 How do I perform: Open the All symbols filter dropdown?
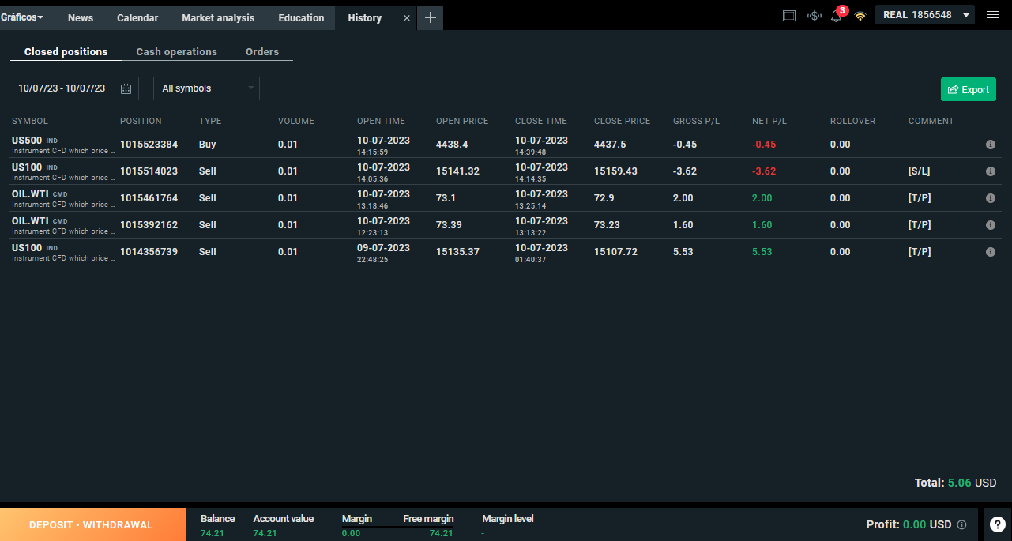tap(206, 88)
